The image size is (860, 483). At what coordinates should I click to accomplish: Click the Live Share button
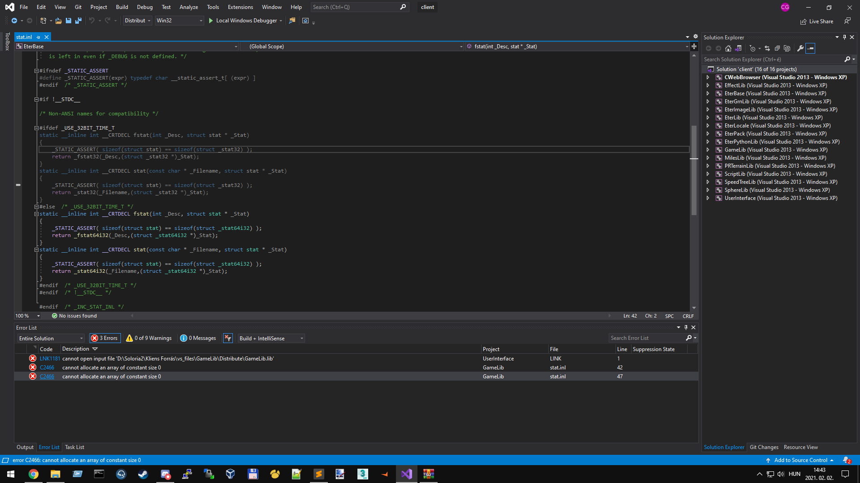pos(817,21)
